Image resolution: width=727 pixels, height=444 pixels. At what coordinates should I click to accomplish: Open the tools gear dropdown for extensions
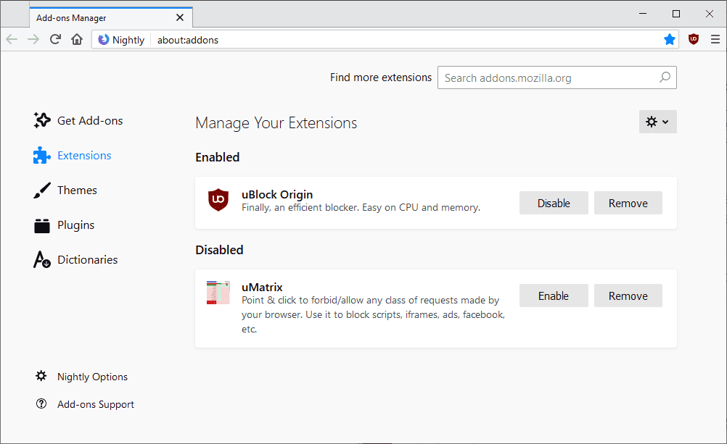tap(657, 122)
